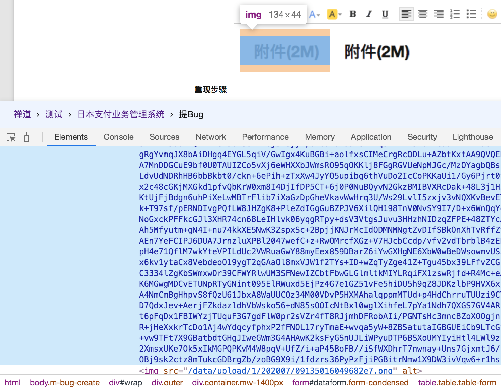The height and width of the screenshot is (390, 501).
Task: Go to the Memory tab
Action: coord(320,137)
